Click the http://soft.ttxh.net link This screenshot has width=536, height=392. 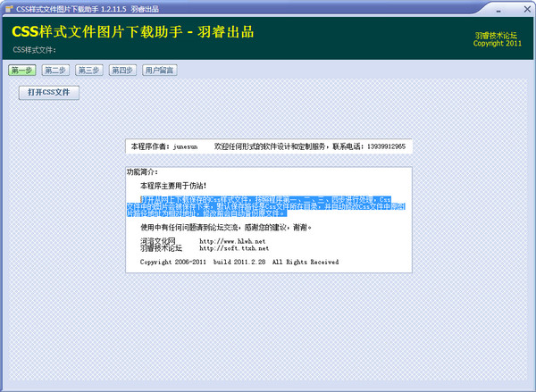click(234, 248)
